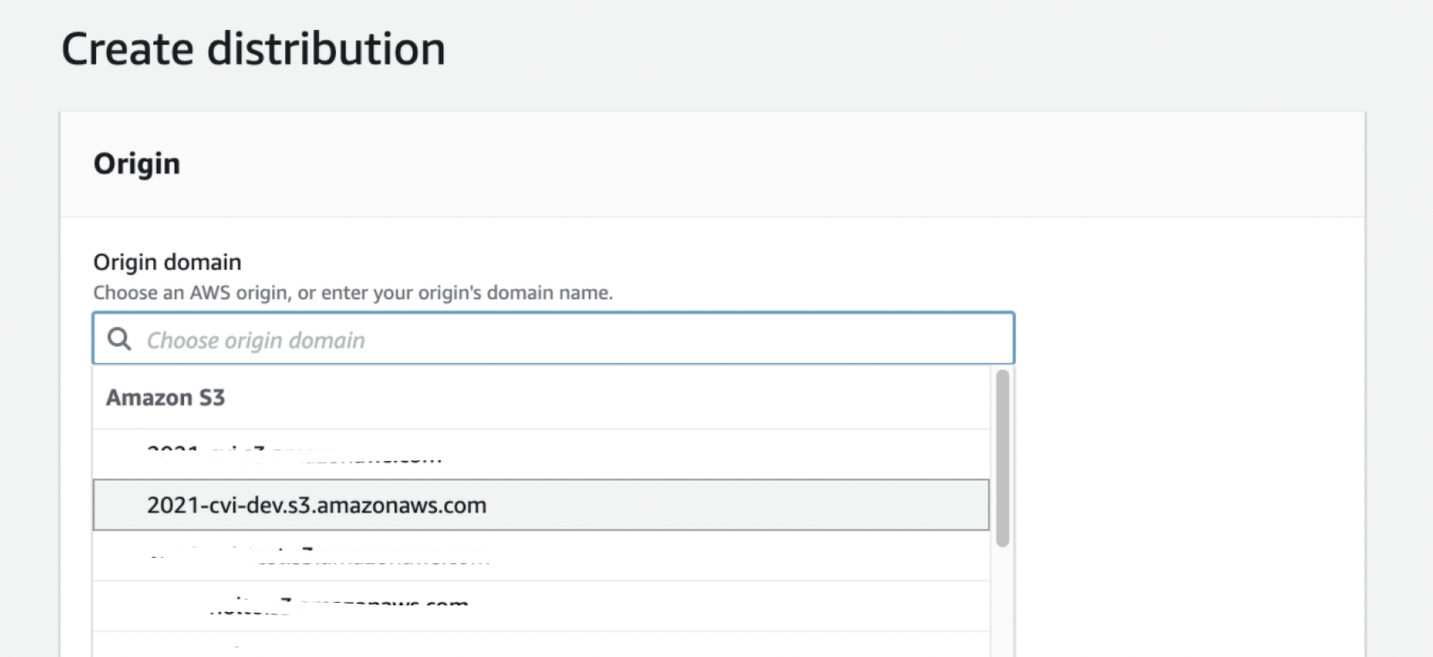Click the magnifier icon in origin domain field

click(120, 339)
